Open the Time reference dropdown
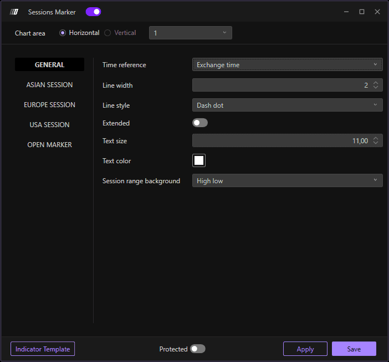 (x=287, y=64)
